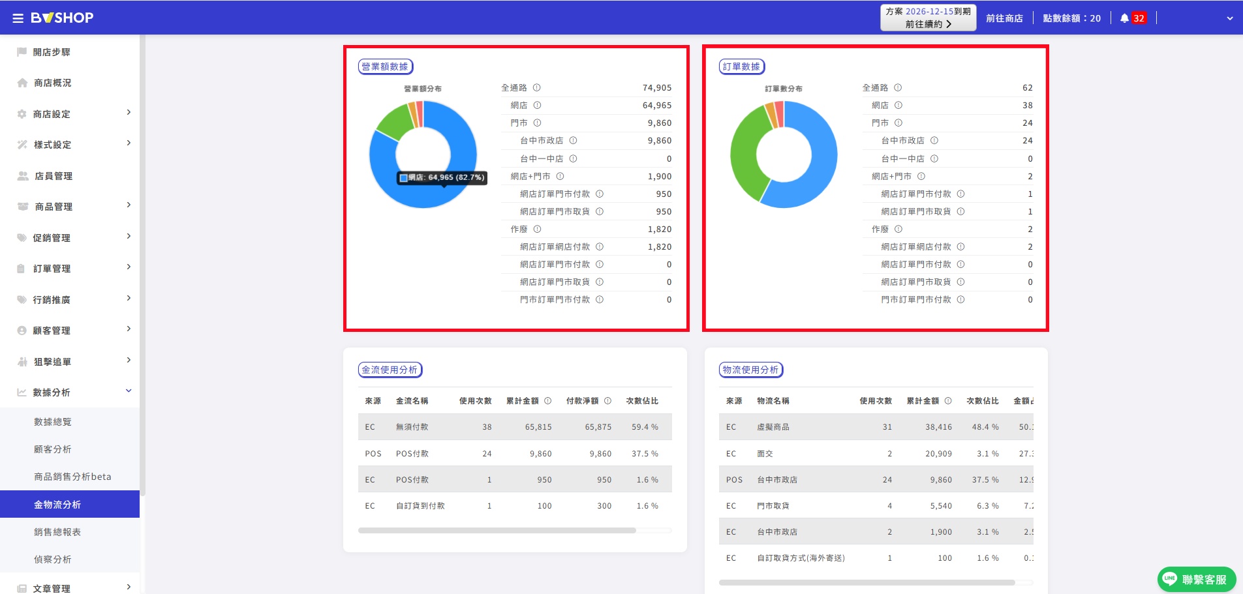This screenshot has height=594, width=1243.
Task: Open 顧客分析 under 數據分析
Action: 53,449
